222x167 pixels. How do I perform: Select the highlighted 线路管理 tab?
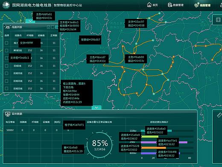pyautogui.click(x=205, y=5)
